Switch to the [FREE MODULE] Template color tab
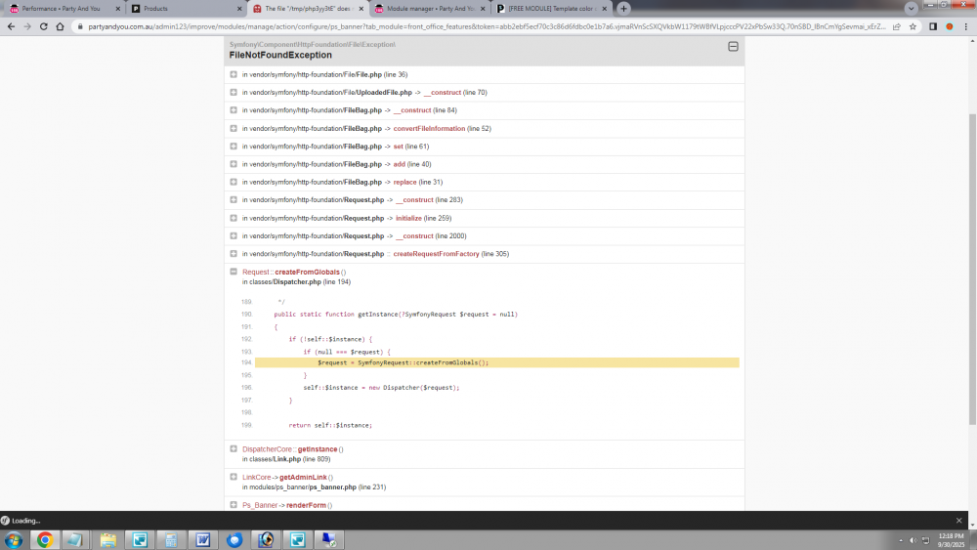Screen dimensions: 977x550 click(x=550, y=9)
